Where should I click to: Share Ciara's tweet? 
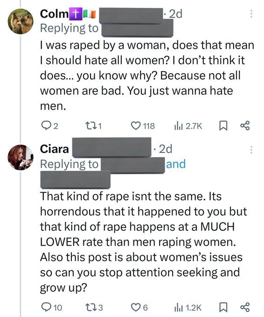pyautogui.click(x=245, y=308)
